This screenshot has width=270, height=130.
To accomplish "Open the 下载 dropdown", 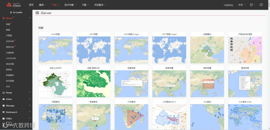I will (x=85, y=5).
